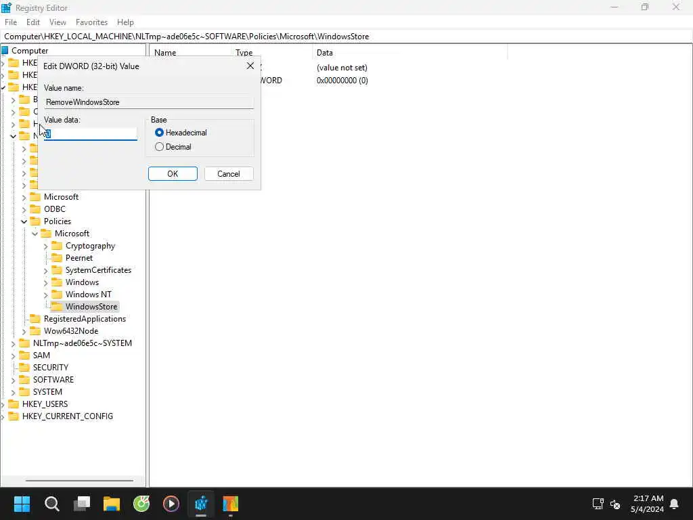Click the Policies folder icon
The height and width of the screenshot is (520, 693).
click(35, 221)
